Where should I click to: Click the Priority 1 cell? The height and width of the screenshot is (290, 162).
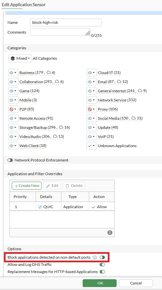pyautogui.click(x=23, y=207)
